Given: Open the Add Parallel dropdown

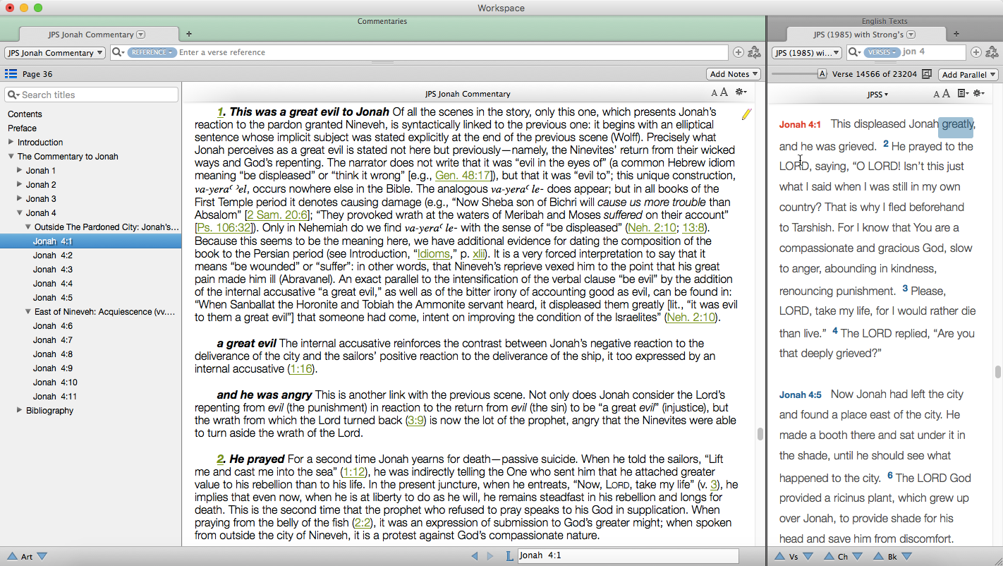Looking at the screenshot, I should click(x=968, y=75).
